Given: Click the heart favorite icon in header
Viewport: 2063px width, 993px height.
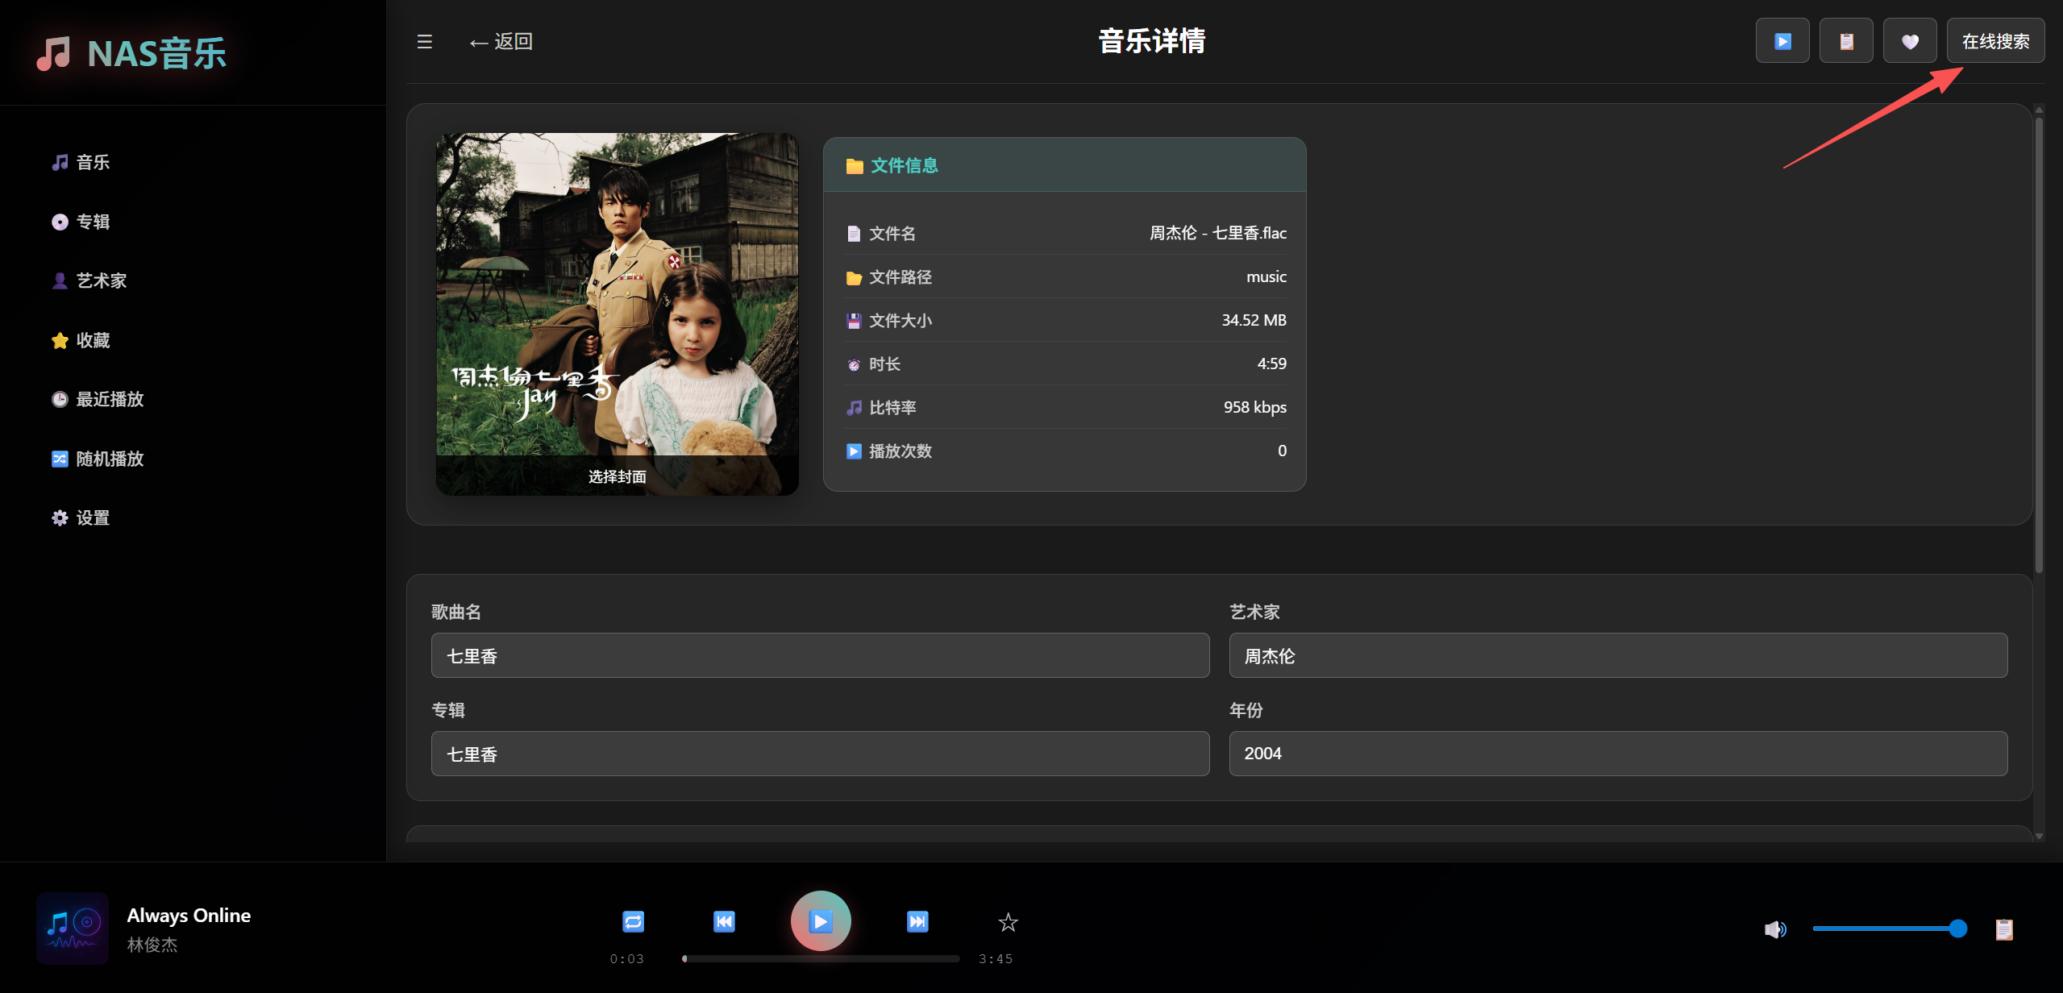Looking at the screenshot, I should [1909, 41].
